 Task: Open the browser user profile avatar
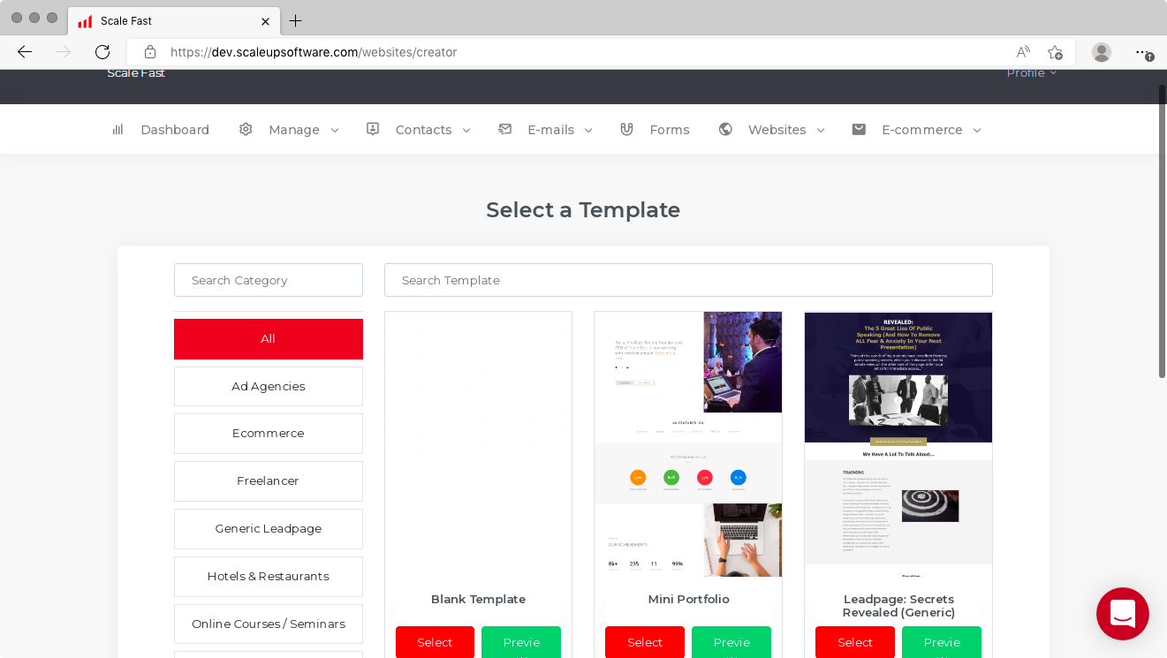(x=1102, y=52)
